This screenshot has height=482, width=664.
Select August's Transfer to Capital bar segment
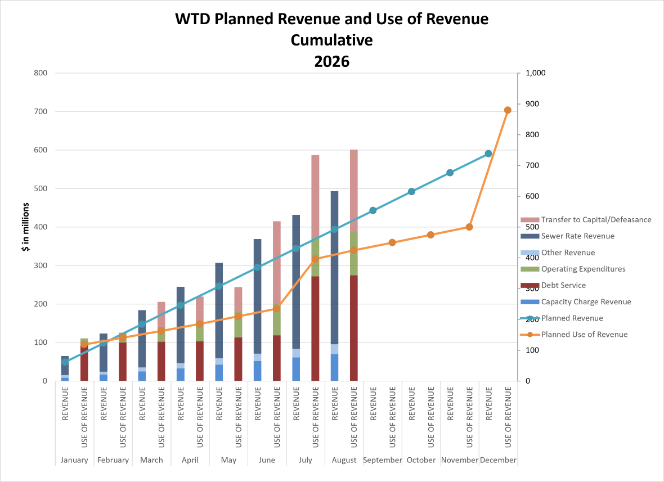coord(353,191)
